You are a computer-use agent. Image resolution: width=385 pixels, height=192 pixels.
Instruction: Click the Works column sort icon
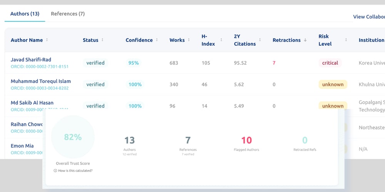[x=189, y=40]
